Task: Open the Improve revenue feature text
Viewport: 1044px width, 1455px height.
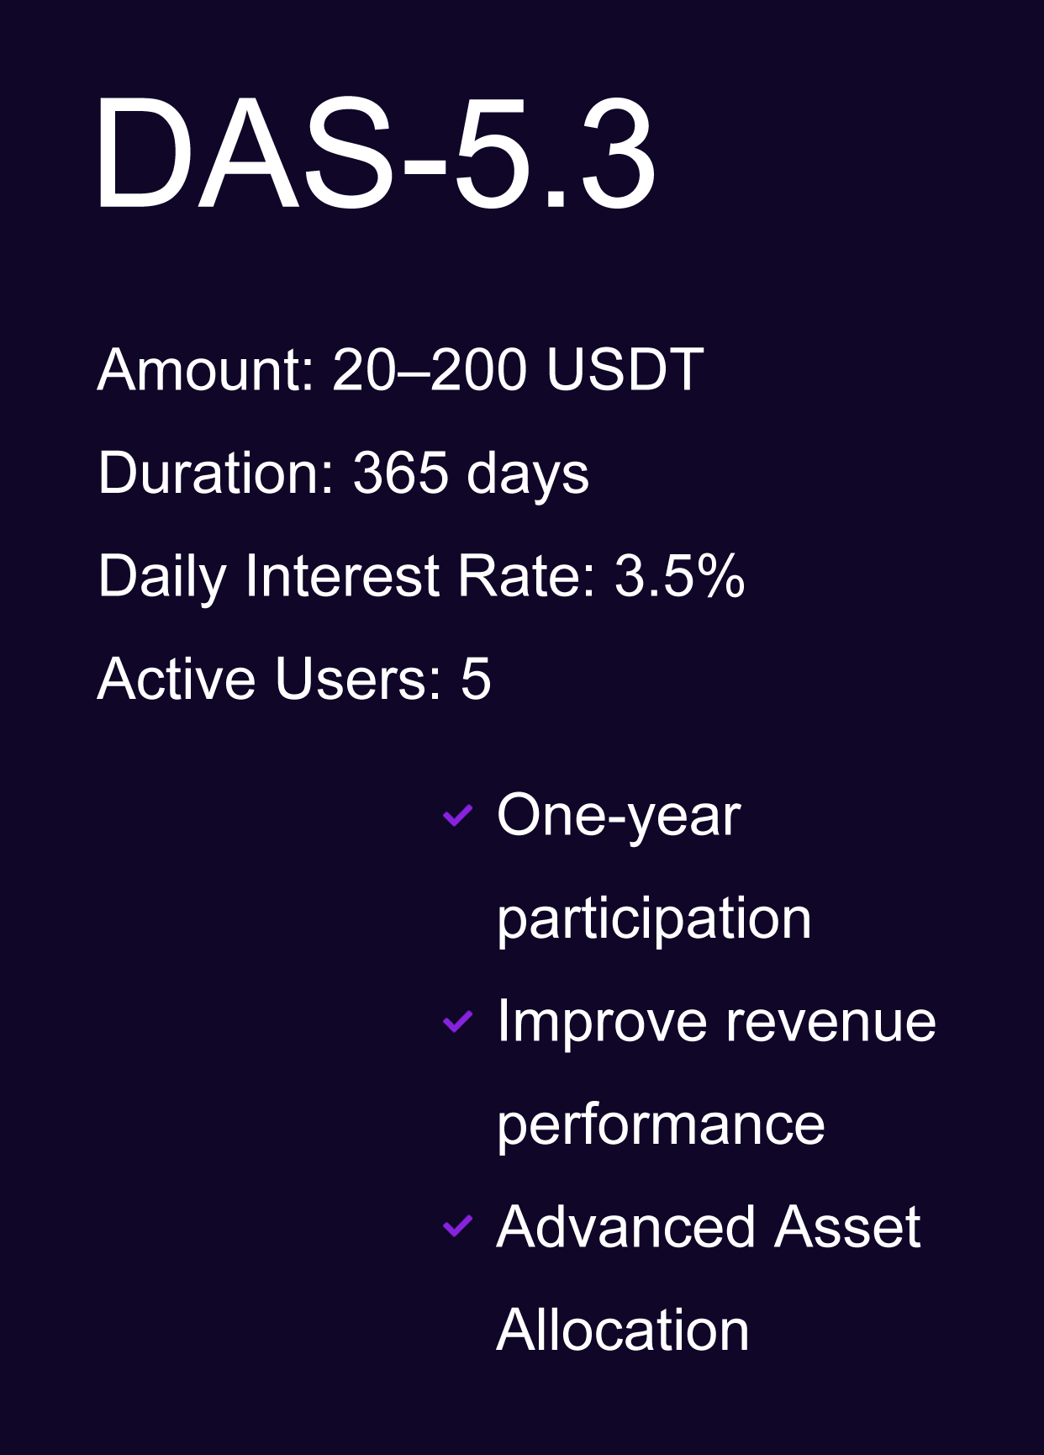Action: pos(716,1021)
